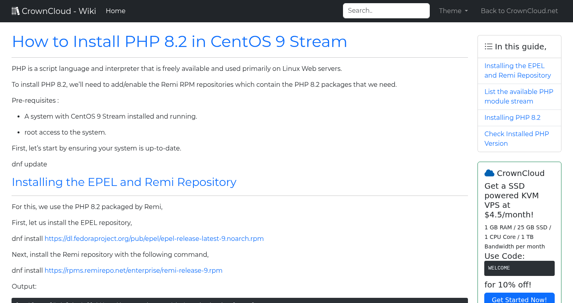Viewport: 573px width, 303px height.
Task: Click the 'Installing the EPEL and Remi Repository' heading
Action: pyautogui.click(x=124, y=182)
